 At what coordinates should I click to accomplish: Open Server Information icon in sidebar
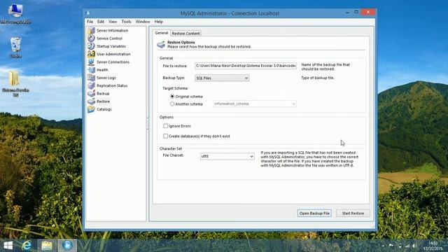coord(91,30)
